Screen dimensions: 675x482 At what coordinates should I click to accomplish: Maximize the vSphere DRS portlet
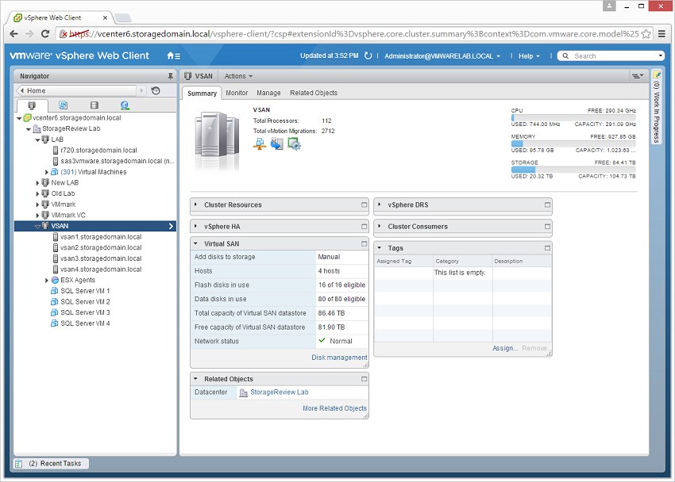click(x=548, y=205)
